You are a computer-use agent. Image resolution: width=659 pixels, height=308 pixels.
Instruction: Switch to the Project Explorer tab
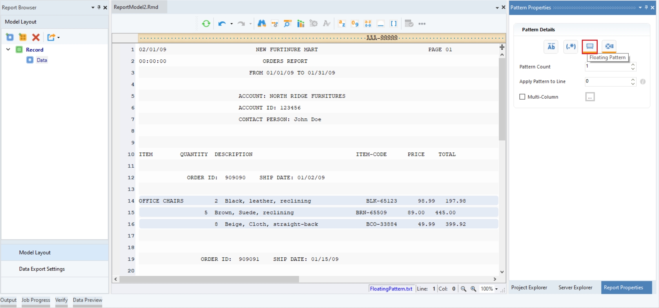529,287
